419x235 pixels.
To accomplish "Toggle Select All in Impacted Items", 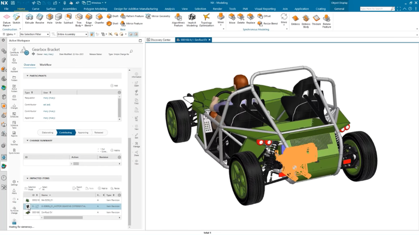I will pyautogui.click(x=43, y=188).
